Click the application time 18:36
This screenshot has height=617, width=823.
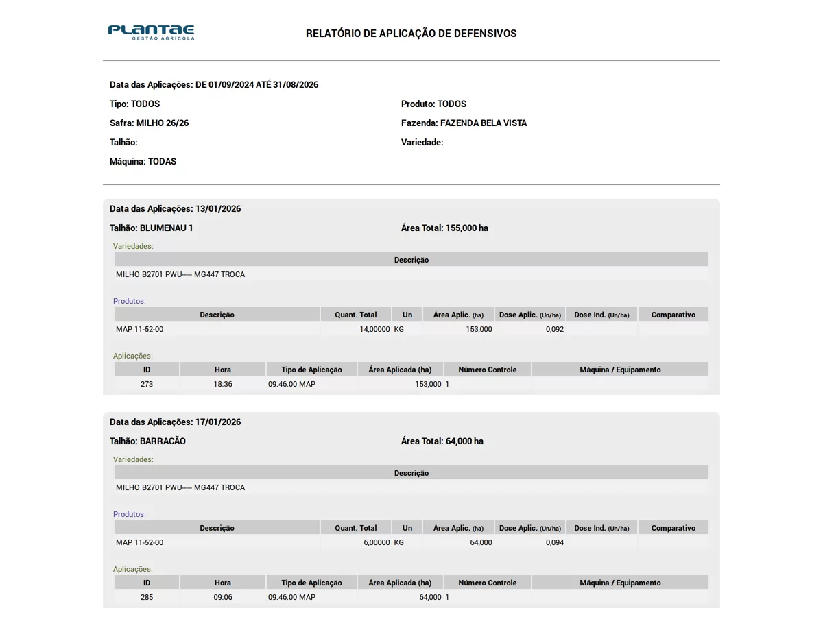[223, 384]
